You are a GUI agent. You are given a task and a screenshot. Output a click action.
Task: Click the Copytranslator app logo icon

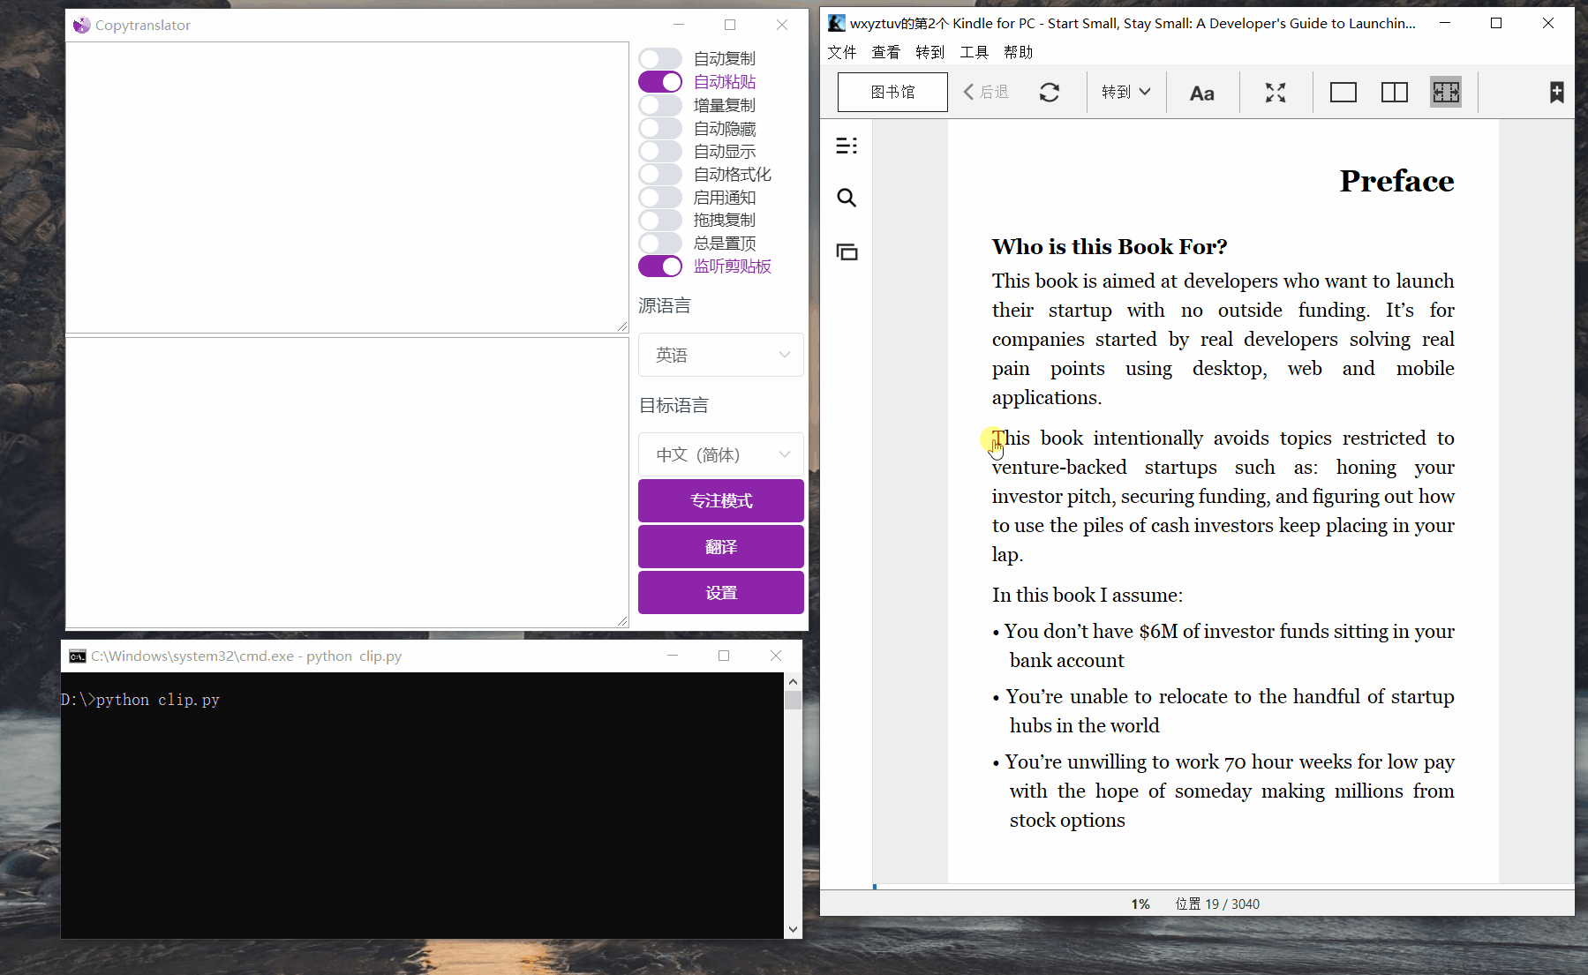(82, 25)
